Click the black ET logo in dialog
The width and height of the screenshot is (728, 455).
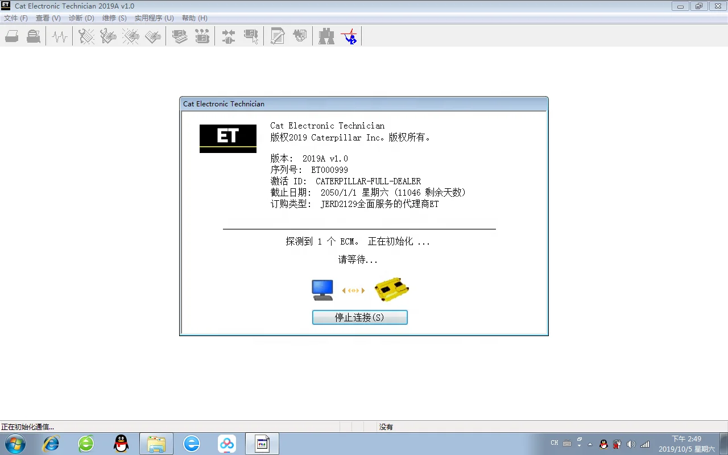pyautogui.click(x=228, y=138)
